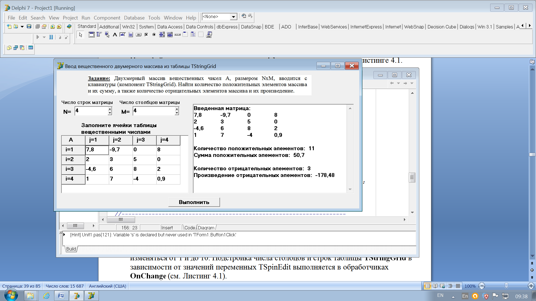Click the Word zoom slider handle
Image resolution: width=536 pixels, height=301 pixels.
click(x=506, y=286)
